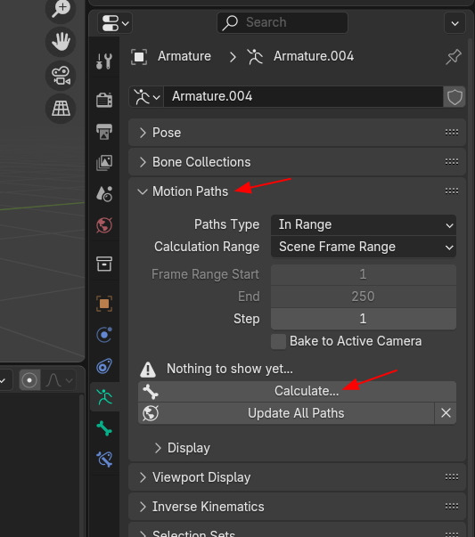The height and width of the screenshot is (537, 475).
Task: Enable Bake to Active Camera checkbox
Action: coord(278,341)
